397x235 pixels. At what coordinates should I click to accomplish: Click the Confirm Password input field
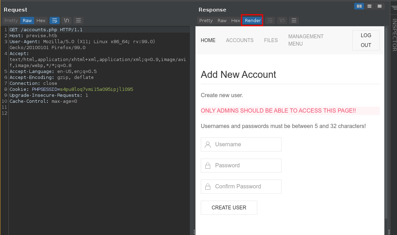click(241, 187)
